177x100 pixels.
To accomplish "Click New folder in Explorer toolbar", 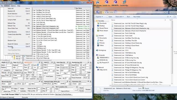I will click(x=137, y=17).
